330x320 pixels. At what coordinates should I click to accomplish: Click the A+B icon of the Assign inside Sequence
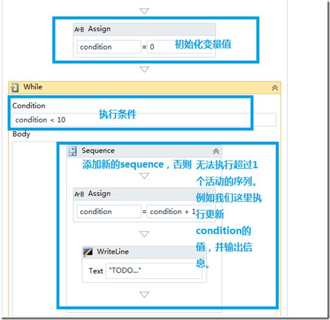(79, 194)
